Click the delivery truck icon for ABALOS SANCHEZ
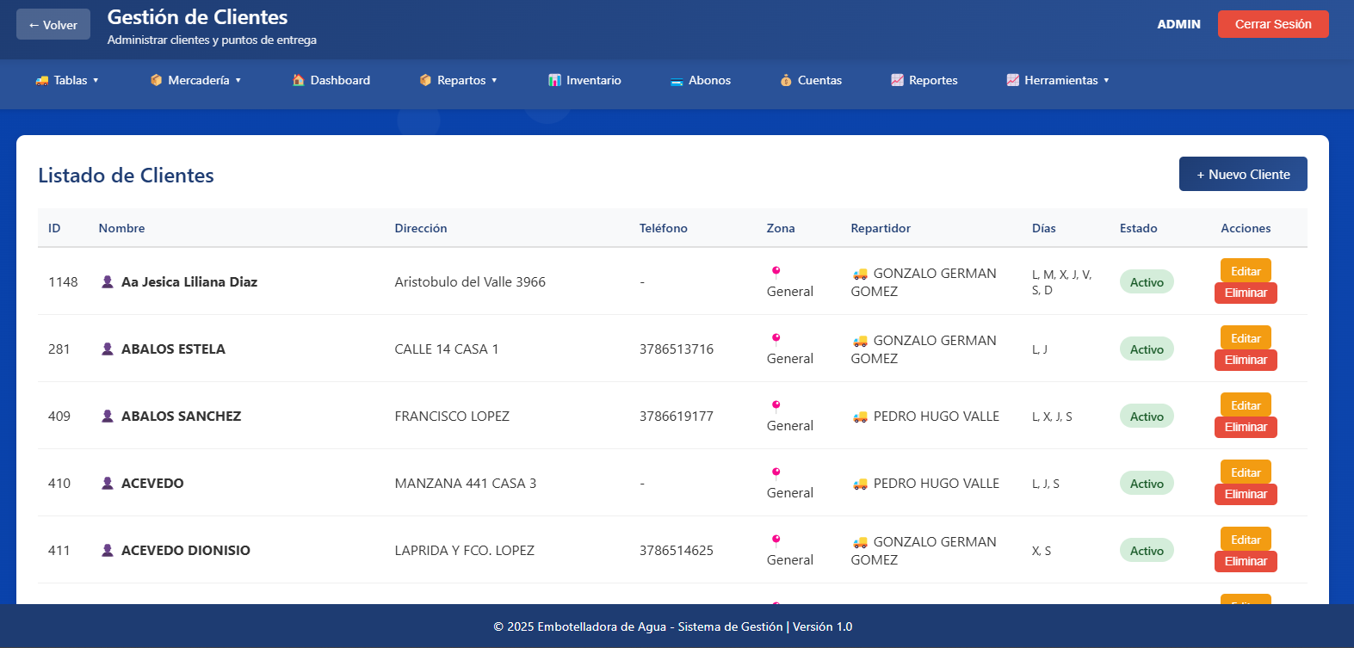The width and height of the screenshot is (1354, 648). click(860, 417)
